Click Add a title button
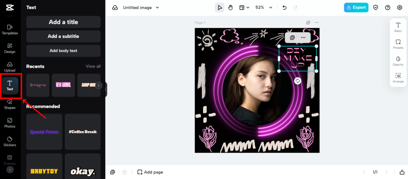Image resolution: width=408 pixels, height=179 pixels. (x=63, y=22)
